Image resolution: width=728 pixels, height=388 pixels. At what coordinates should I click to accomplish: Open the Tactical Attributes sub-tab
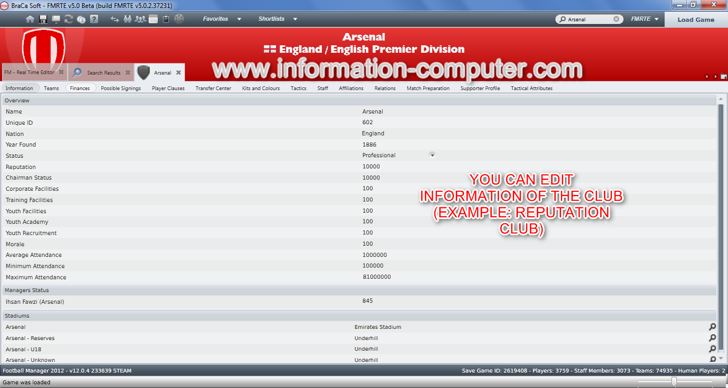coord(531,88)
